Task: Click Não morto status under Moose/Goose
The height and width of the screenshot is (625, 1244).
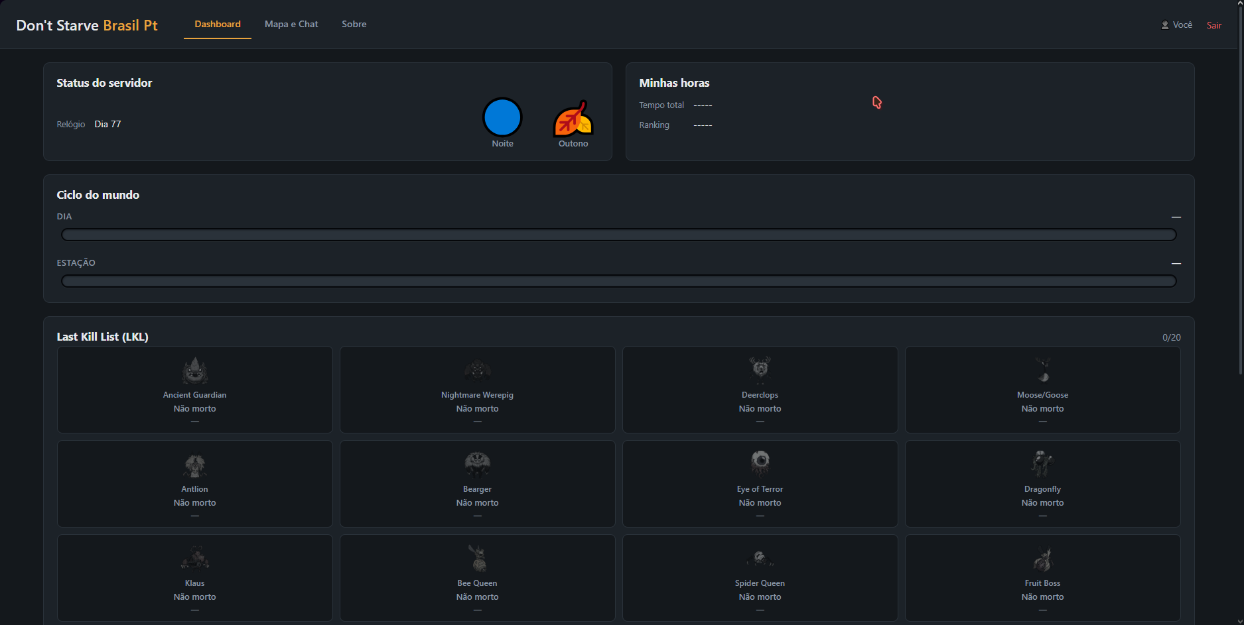Action: [1042, 409]
